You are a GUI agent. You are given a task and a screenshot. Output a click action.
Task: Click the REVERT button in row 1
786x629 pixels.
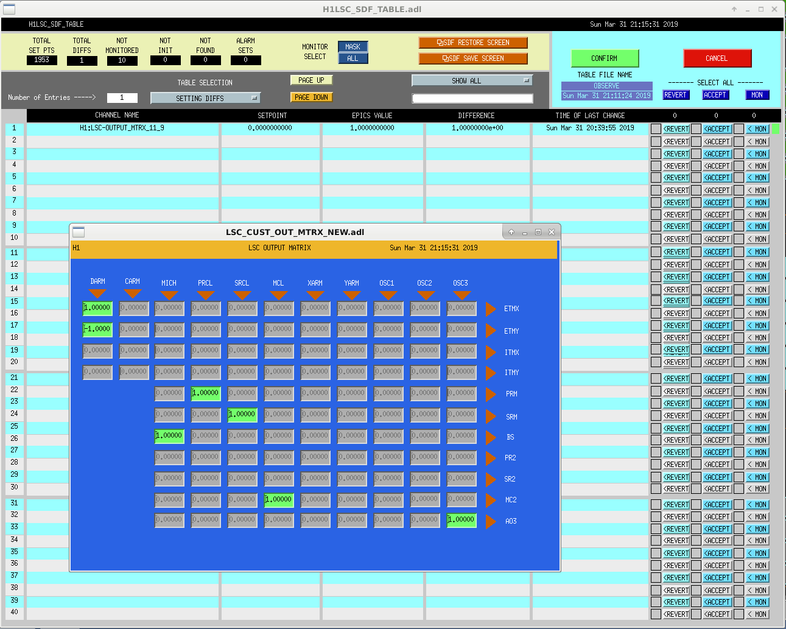[x=676, y=129]
